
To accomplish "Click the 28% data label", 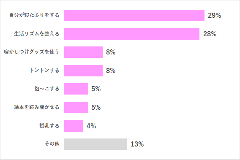I will (x=210, y=34).
